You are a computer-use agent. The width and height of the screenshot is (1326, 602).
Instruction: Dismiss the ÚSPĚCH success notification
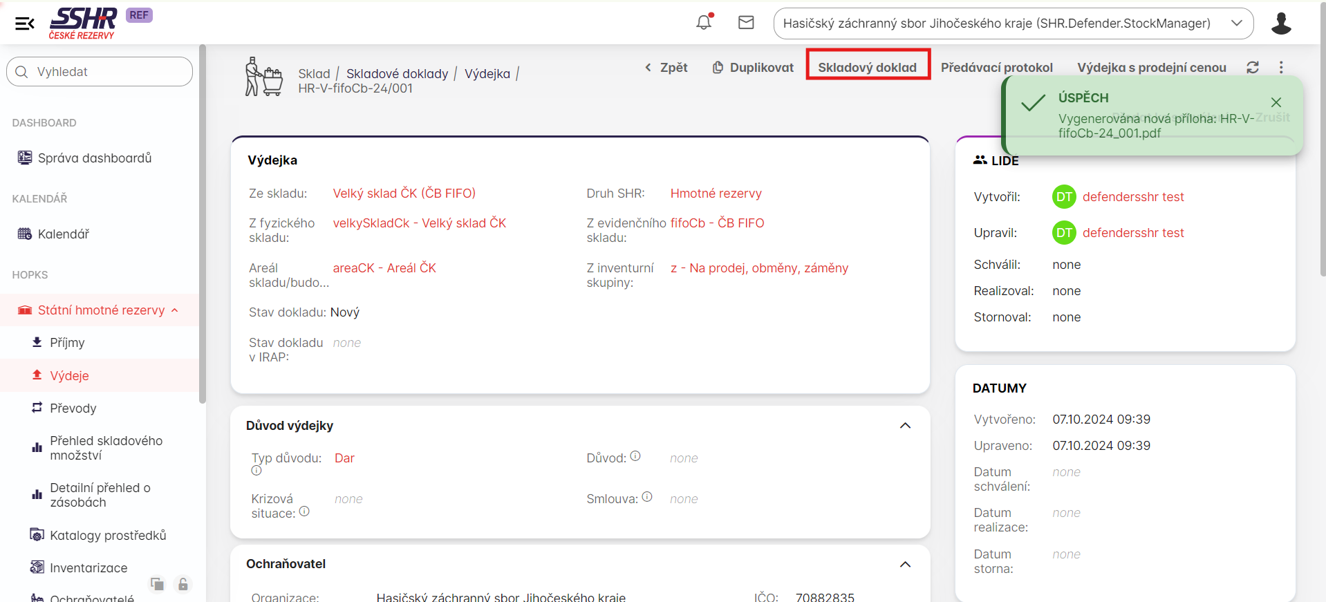(1276, 102)
